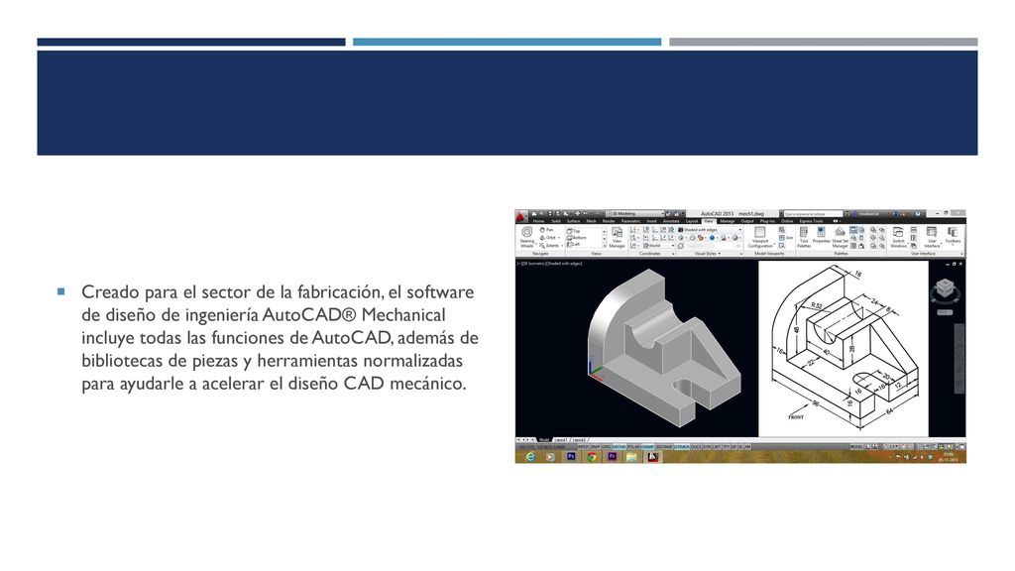1015x571 pixels.
Task: Click the Print icon in quick access toolbar
Action: (578, 214)
